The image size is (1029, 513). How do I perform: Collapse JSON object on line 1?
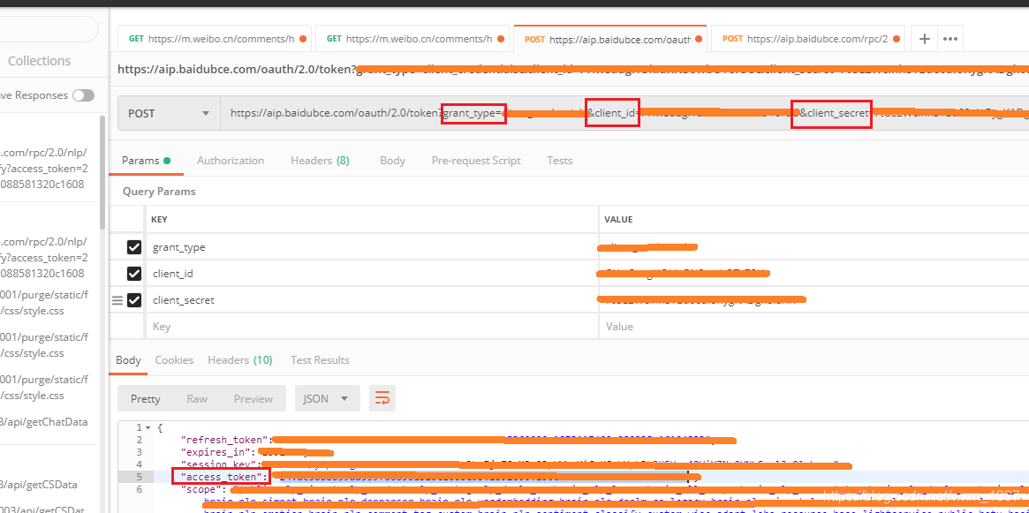148,427
